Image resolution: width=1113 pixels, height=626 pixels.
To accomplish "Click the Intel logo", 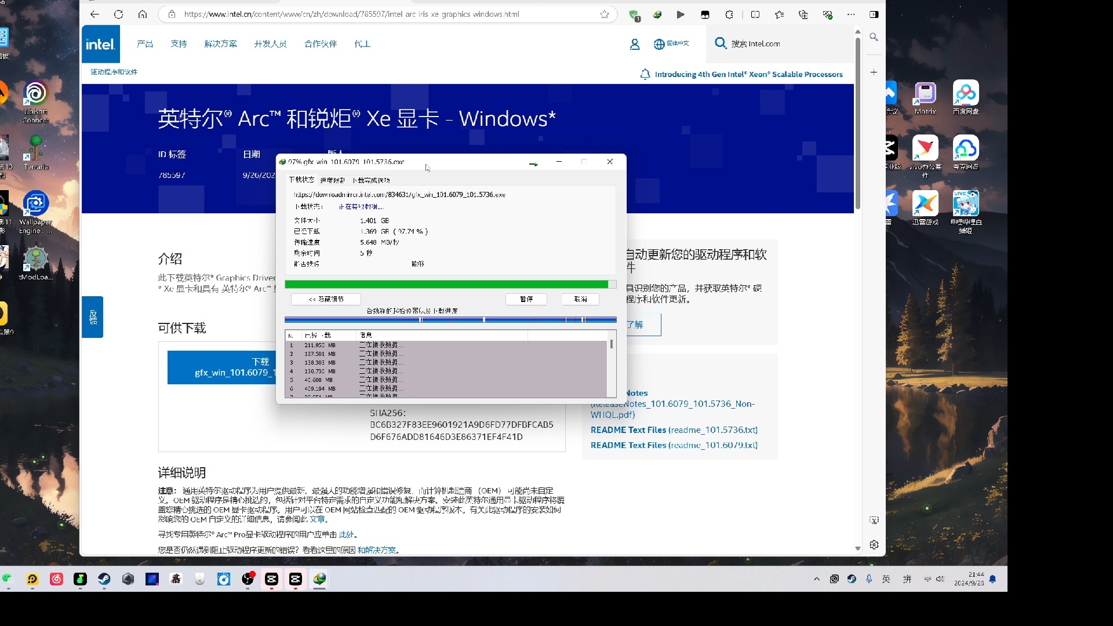I will point(101,44).
